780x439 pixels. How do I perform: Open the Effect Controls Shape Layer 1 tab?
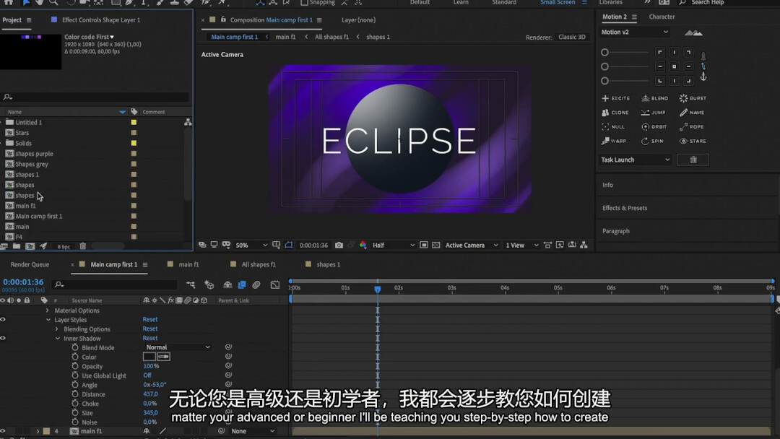coord(101,20)
